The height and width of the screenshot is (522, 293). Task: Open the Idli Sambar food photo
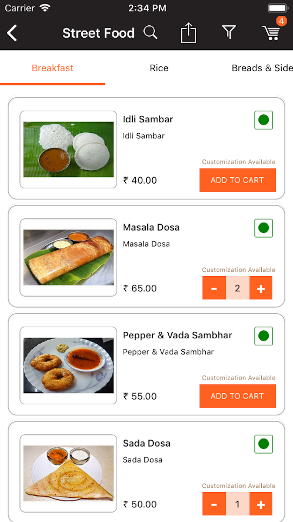[68, 149]
